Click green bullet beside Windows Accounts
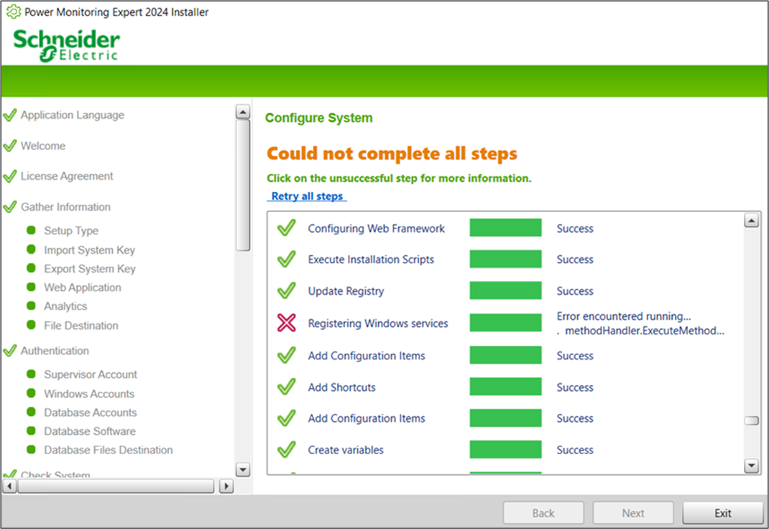This screenshot has height=529, width=769. (x=31, y=392)
